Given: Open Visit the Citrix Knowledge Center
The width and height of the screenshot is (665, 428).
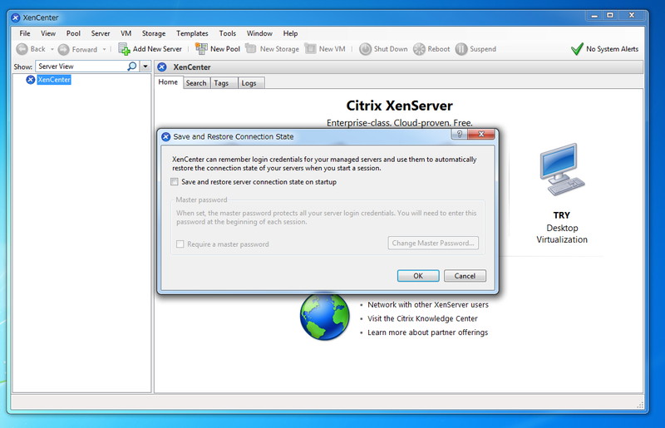Looking at the screenshot, I should (422, 318).
